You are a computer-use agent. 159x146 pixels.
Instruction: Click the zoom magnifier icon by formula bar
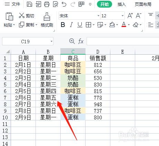click(72, 41)
